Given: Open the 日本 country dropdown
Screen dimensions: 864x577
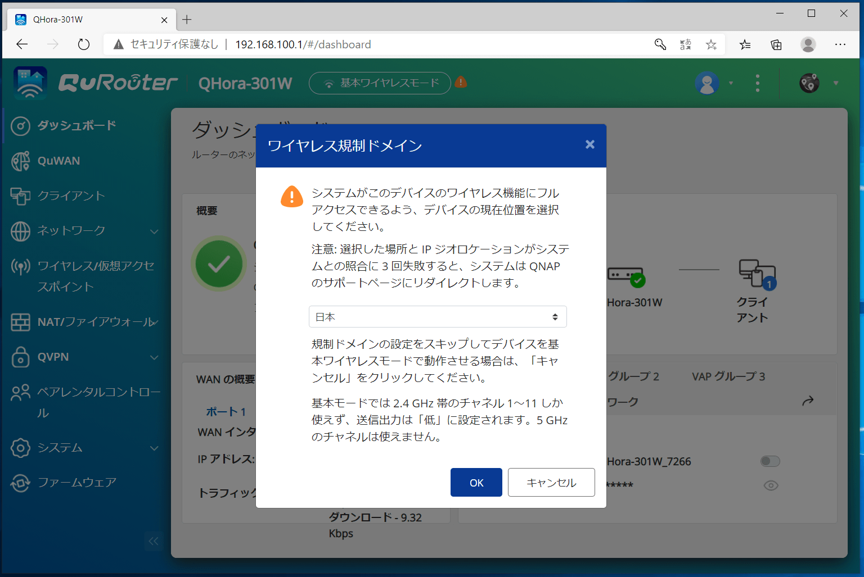Looking at the screenshot, I should pos(438,317).
